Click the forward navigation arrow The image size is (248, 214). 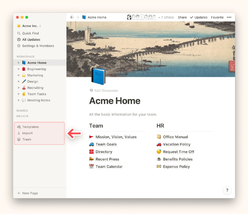(x=77, y=17)
